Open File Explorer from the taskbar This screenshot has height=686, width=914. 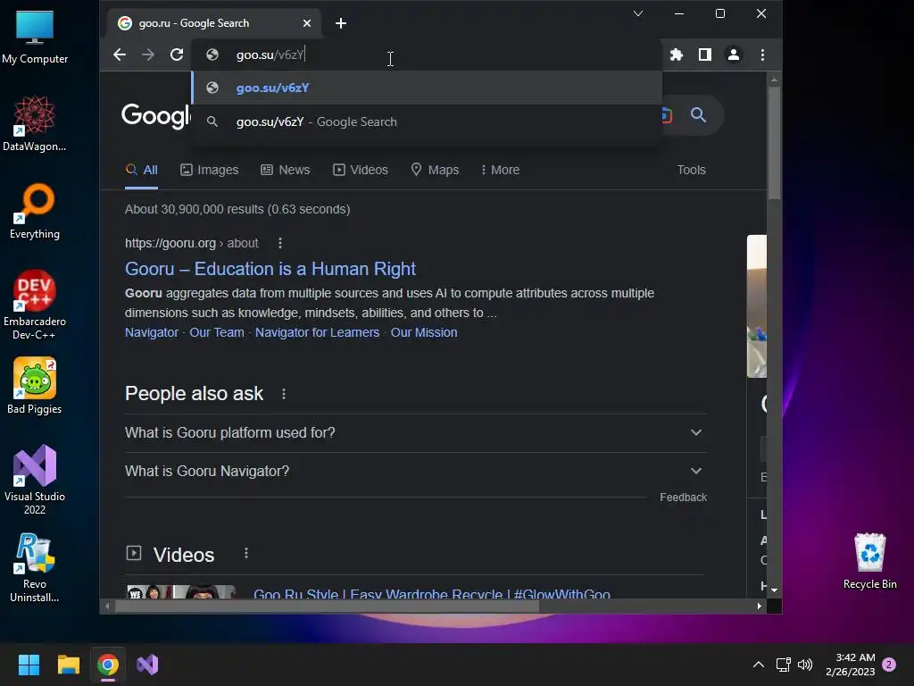pos(68,665)
